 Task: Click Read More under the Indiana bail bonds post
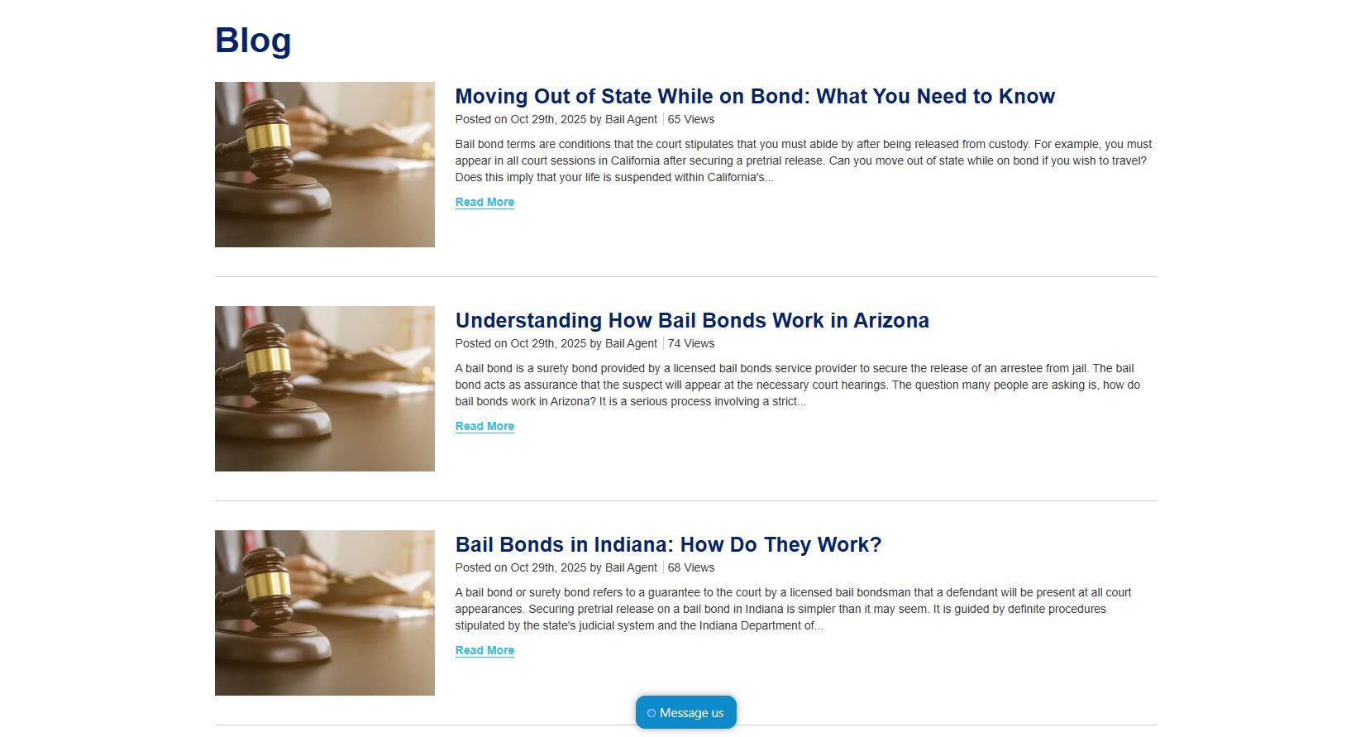[485, 650]
